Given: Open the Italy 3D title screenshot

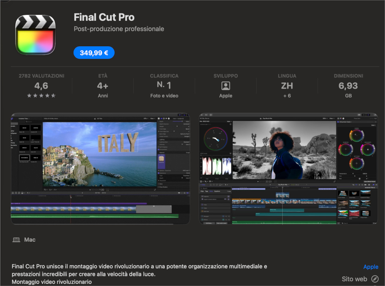Looking at the screenshot, I should click(100, 169).
